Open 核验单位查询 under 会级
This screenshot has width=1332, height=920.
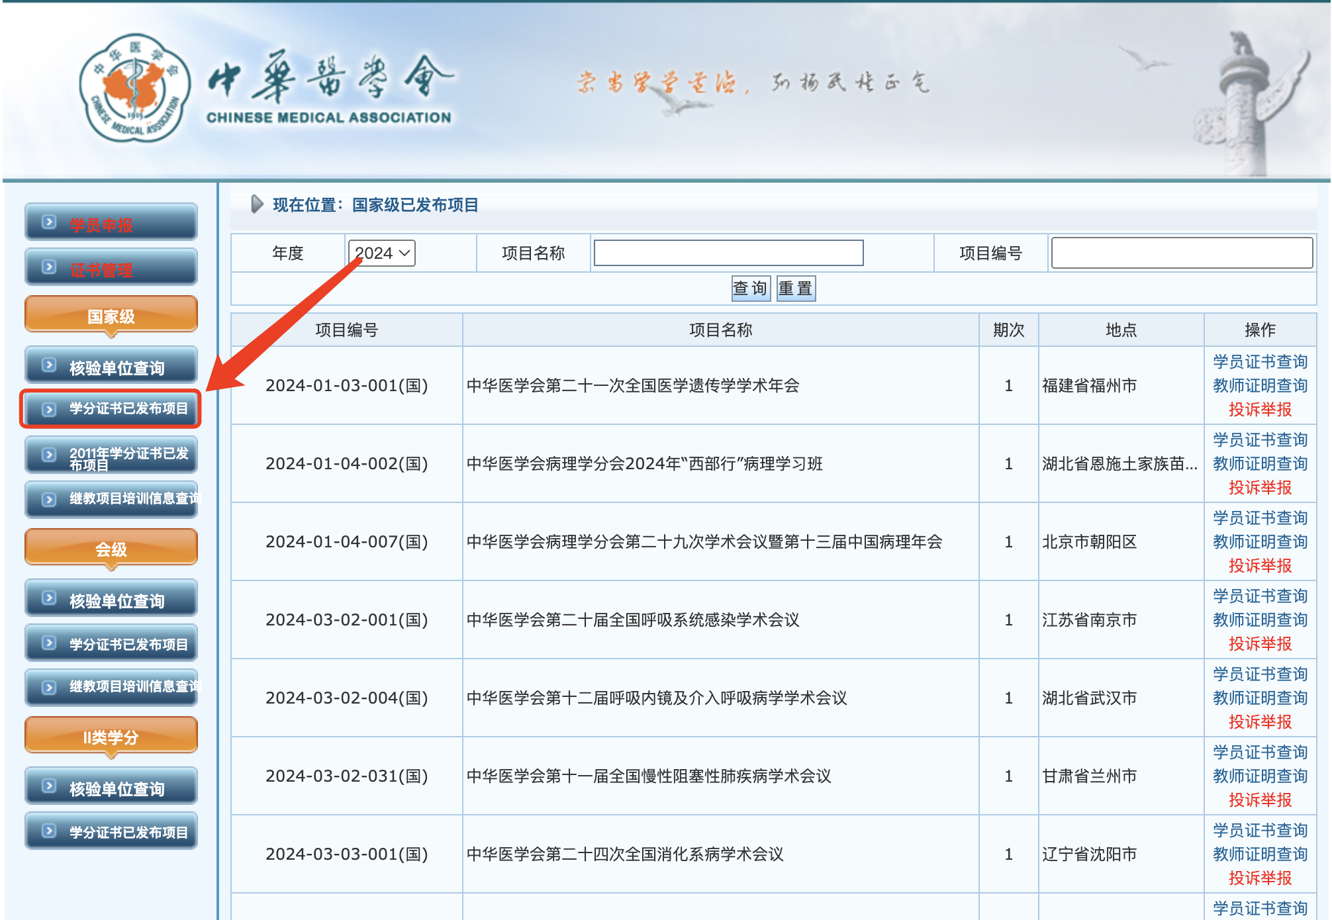coord(111,599)
